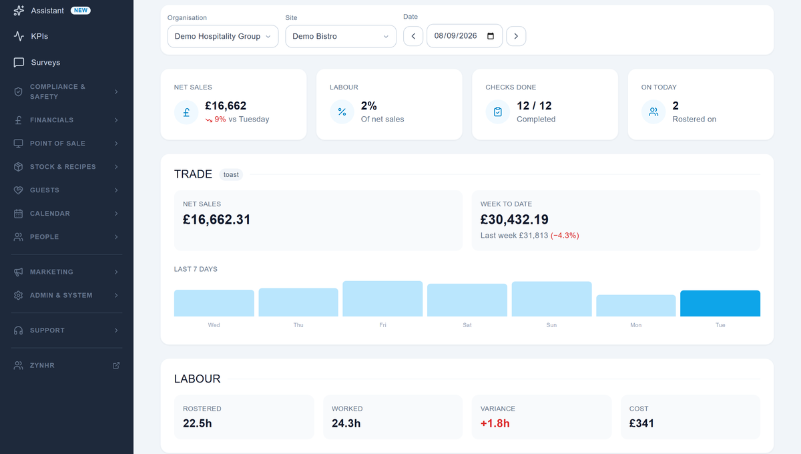Screen dimensions: 801x454
Task: Click the Calendar icon in sidebar
Action: point(19,214)
